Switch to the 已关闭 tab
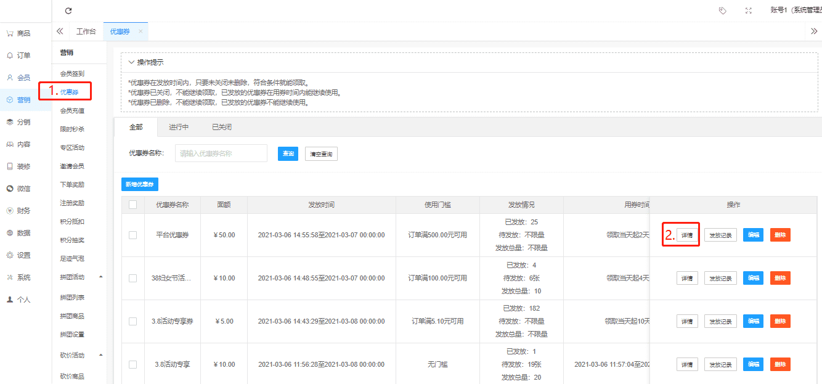This screenshot has height=384, width=822. pyautogui.click(x=222, y=127)
